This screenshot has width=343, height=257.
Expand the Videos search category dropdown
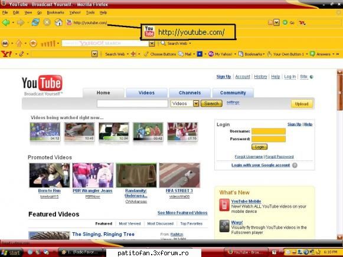click(x=196, y=104)
